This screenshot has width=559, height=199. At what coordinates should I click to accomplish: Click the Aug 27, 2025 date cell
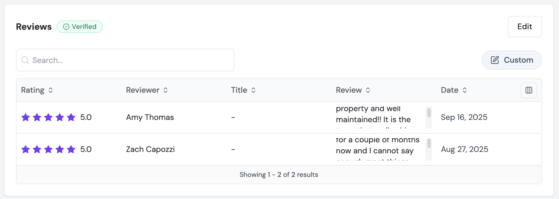coord(465,149)
